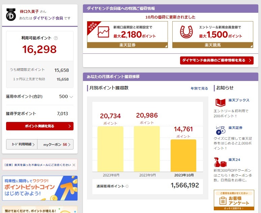Screen dimensions: 261x213
Task: Click the うち期間限定ポイント label
Action: (x=27, y=70)
